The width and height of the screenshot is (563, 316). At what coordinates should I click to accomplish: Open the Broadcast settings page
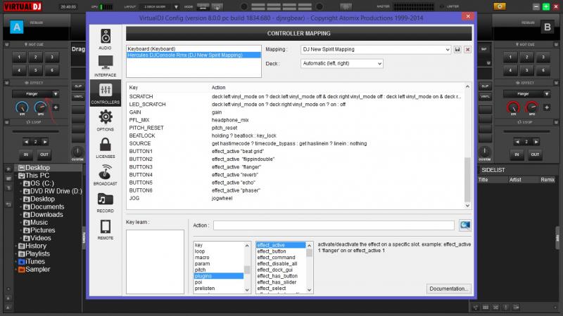tap(105, 175)
